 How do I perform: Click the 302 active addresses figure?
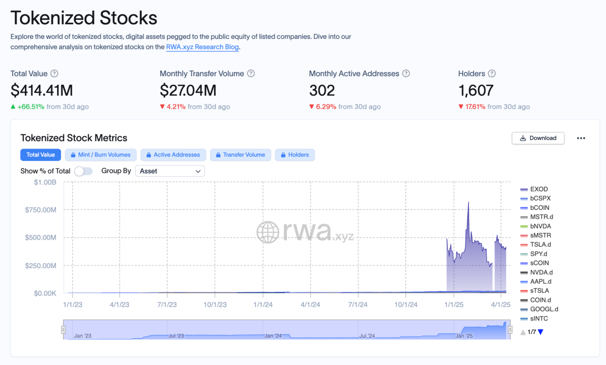coord(322,90)
